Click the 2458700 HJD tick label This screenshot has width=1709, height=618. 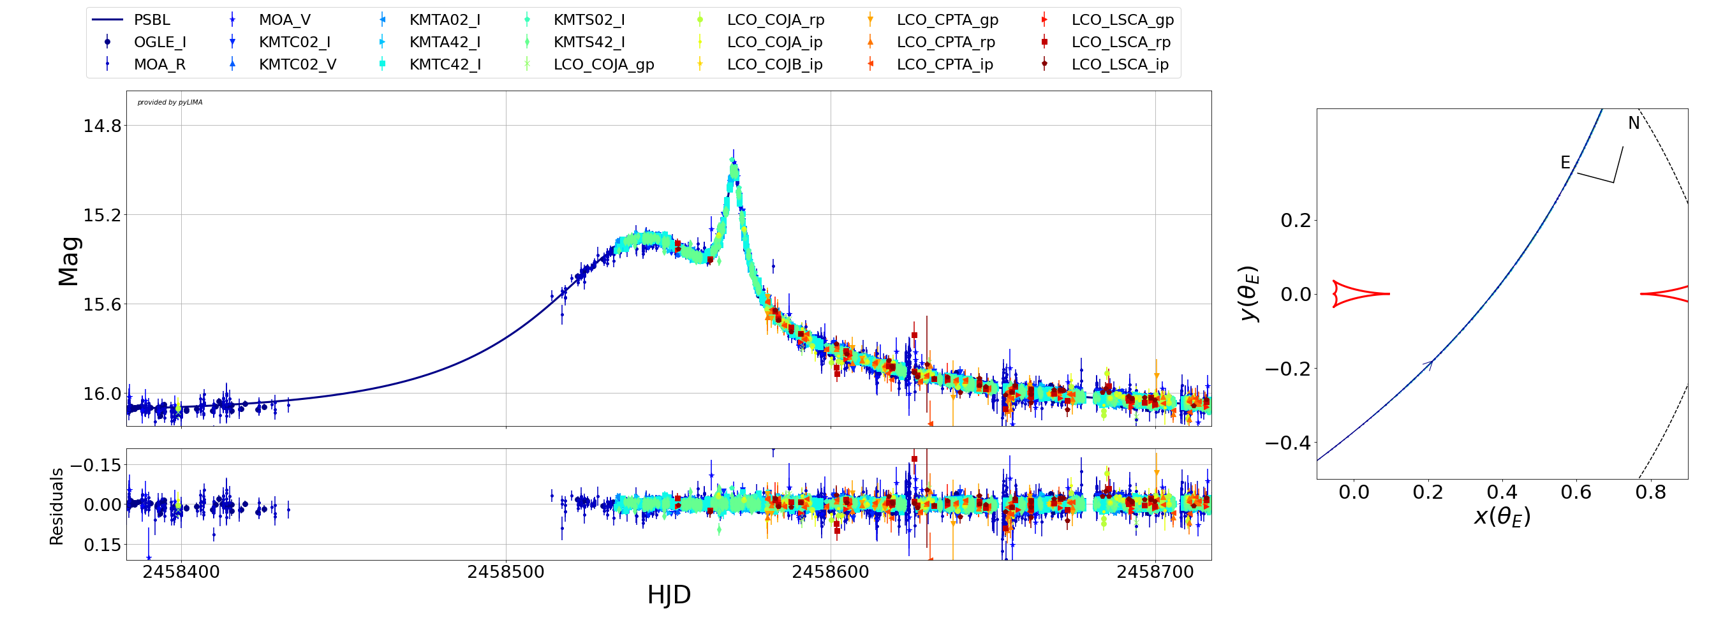pyautogui.click(x=1155, y=572)
